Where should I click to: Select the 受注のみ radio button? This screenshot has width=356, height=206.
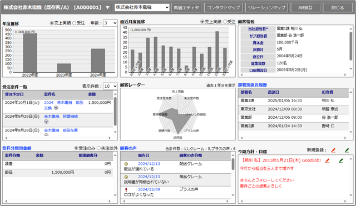pos(76,148)
